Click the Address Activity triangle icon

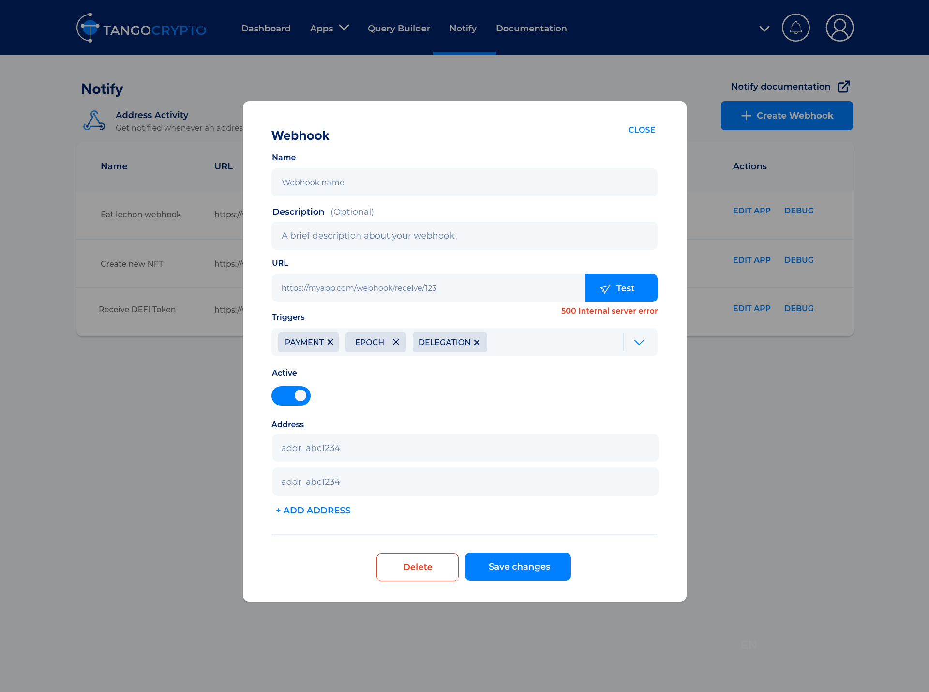click(94, 120)
